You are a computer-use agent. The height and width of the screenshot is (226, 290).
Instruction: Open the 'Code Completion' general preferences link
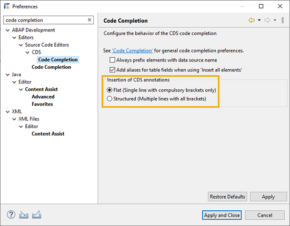(x=132, y=50)
